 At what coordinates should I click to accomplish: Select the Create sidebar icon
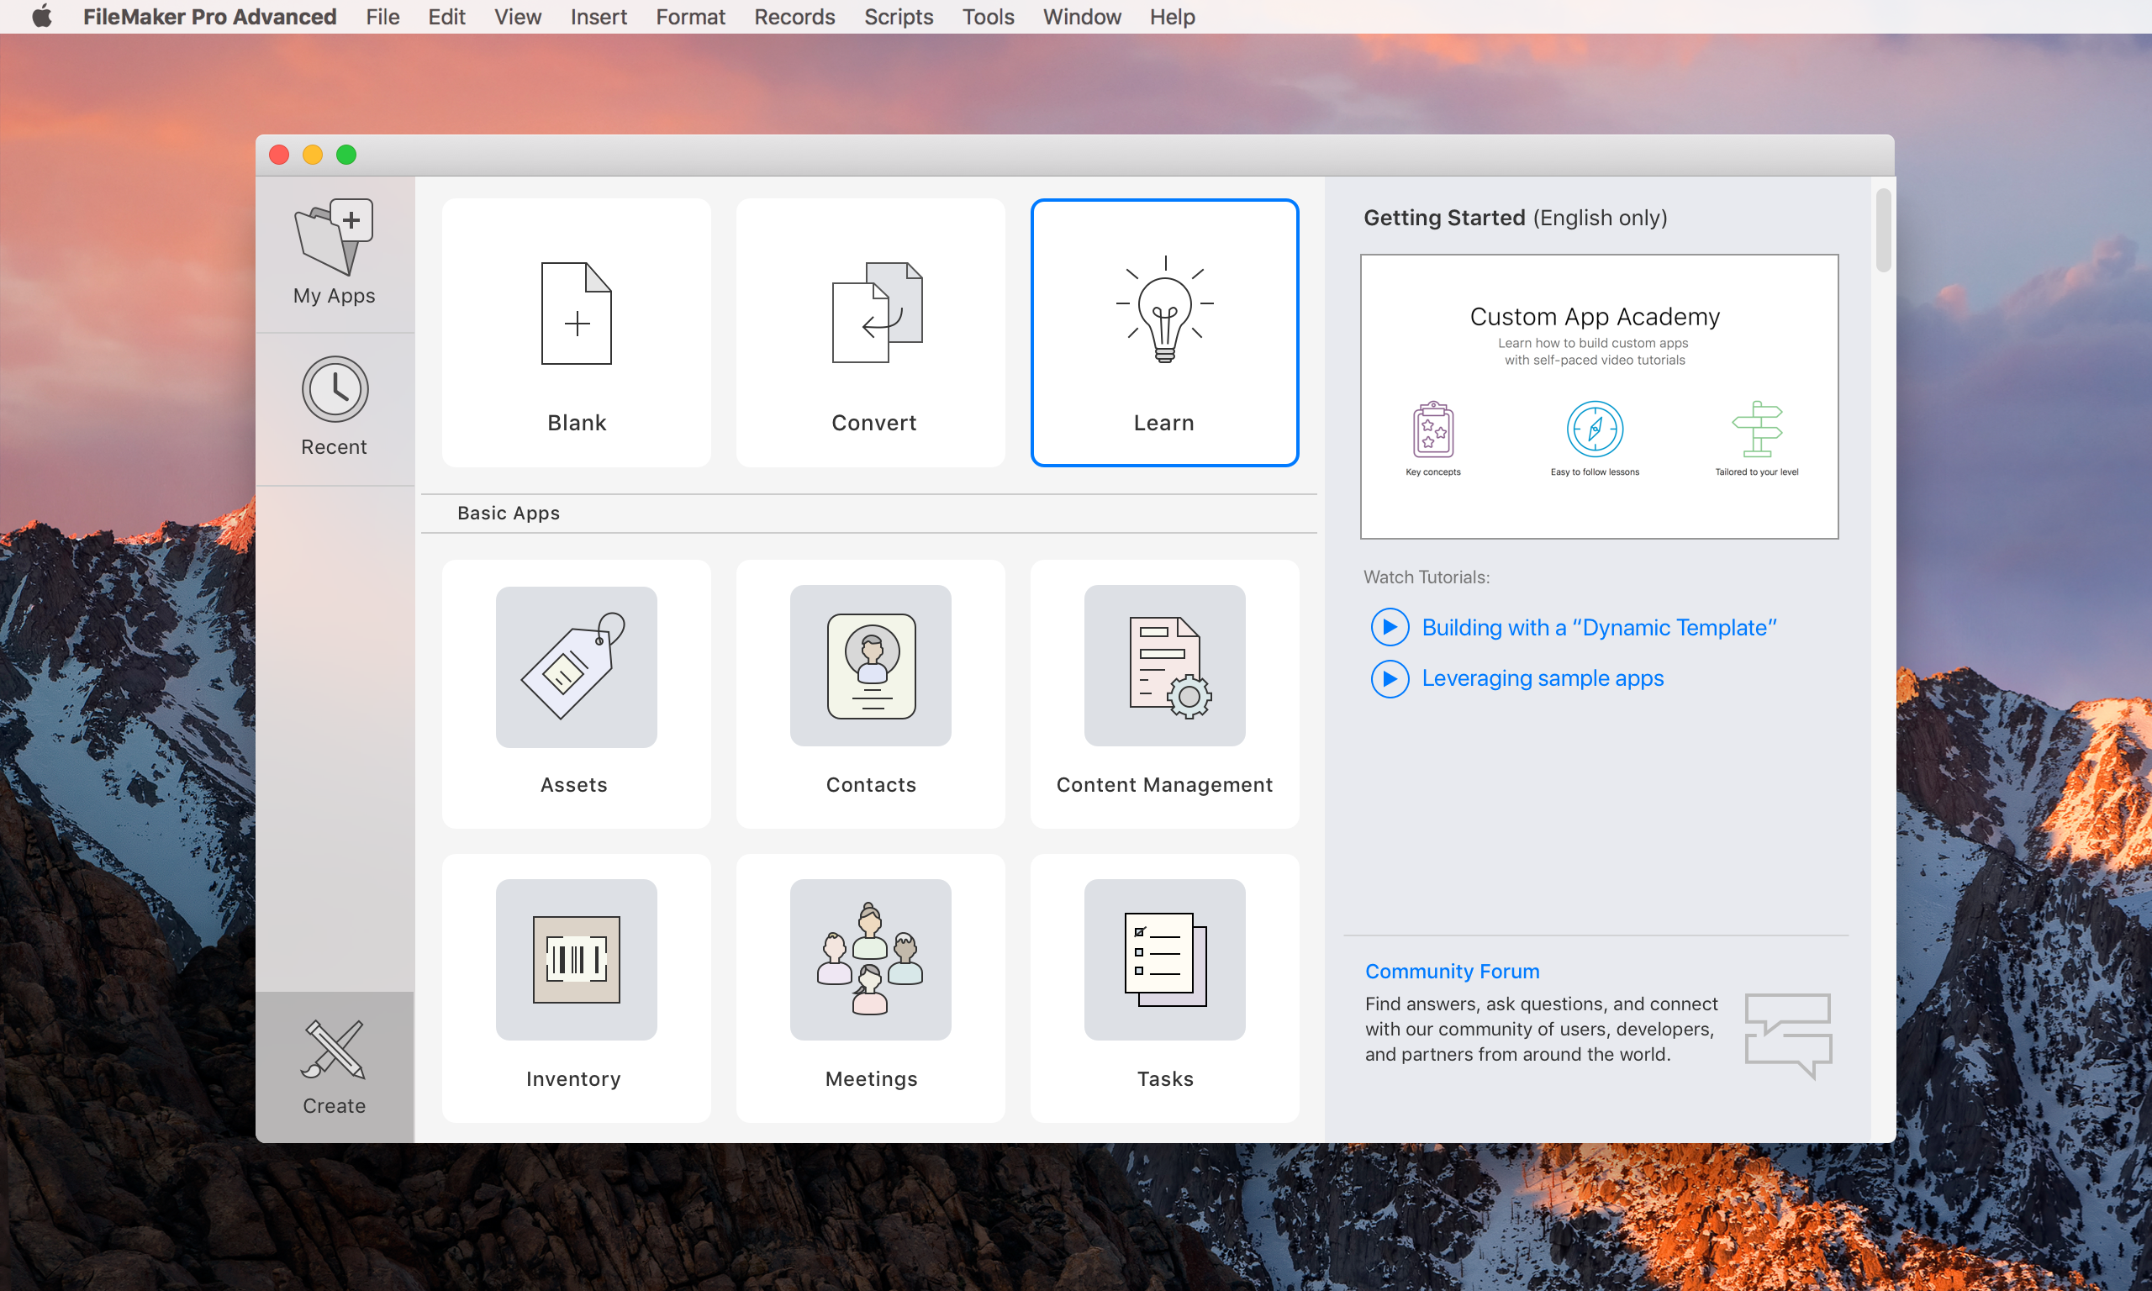[334, 1067]
